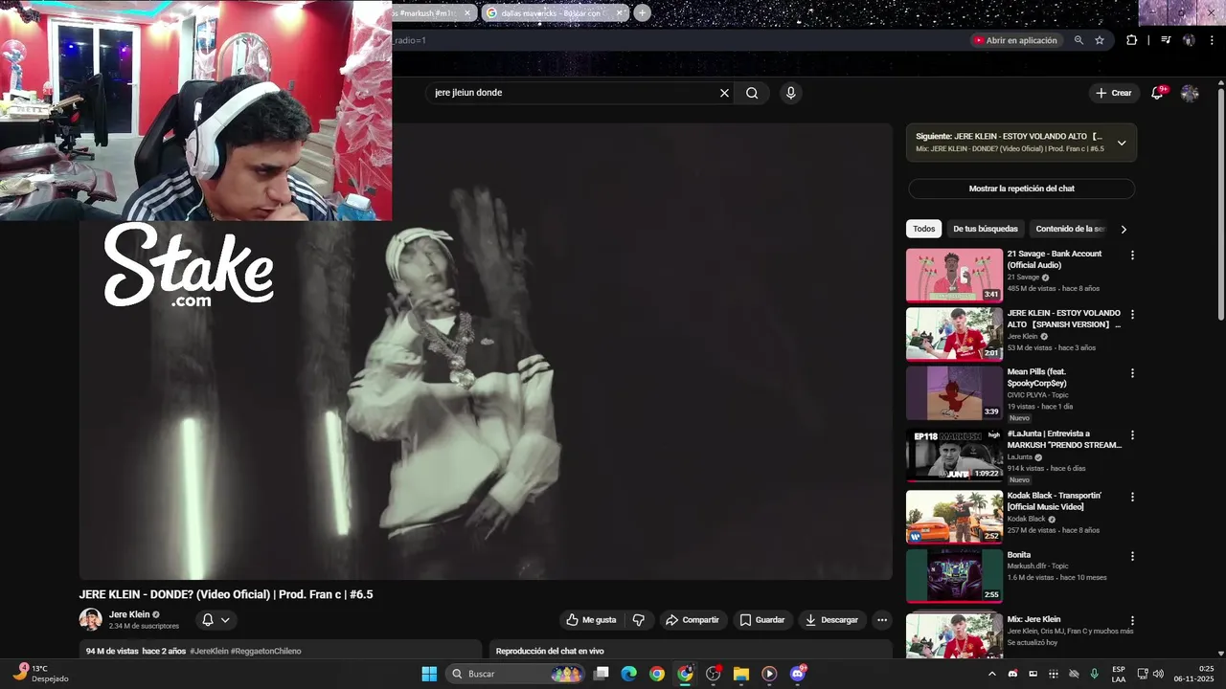Viewport: 1226px width, 689px height.
Task: Click Mostrar la repetición del chat
Action: [1021, 189]
